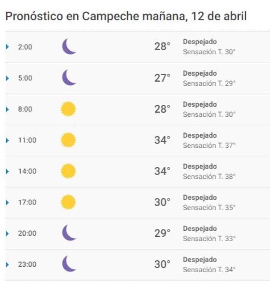Click the moon icon for 5:00
The image size is (270, 286).
click(69, 77)
